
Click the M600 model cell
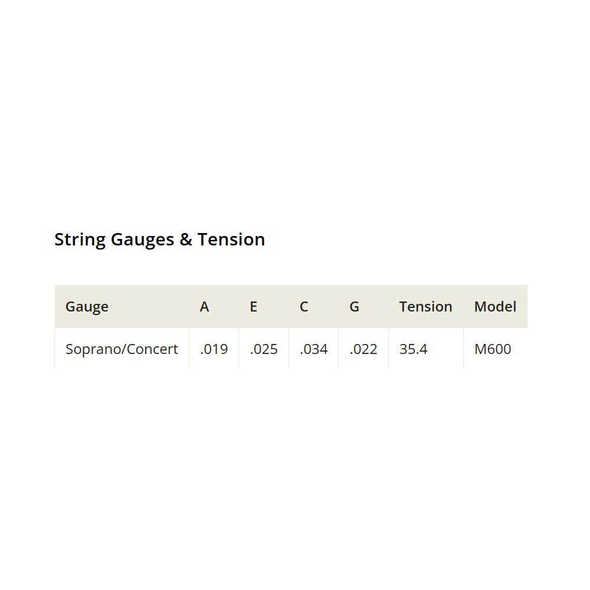pos(493,349)
